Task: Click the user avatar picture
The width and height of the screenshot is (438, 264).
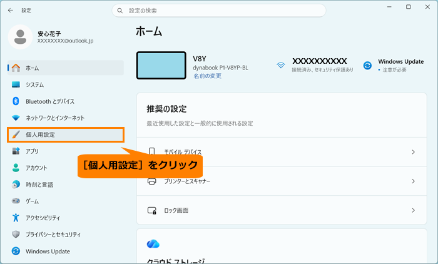Action: [x=20, y=37]
